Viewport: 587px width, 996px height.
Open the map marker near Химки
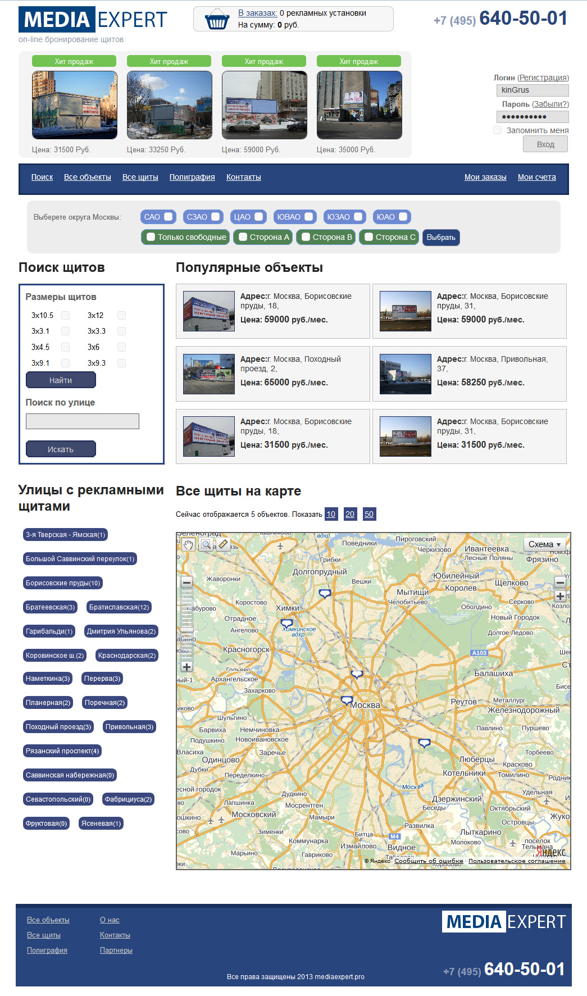(x=286, y=624)
